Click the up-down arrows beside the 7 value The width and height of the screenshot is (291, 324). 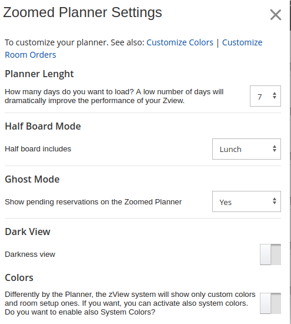pos(275,95)
